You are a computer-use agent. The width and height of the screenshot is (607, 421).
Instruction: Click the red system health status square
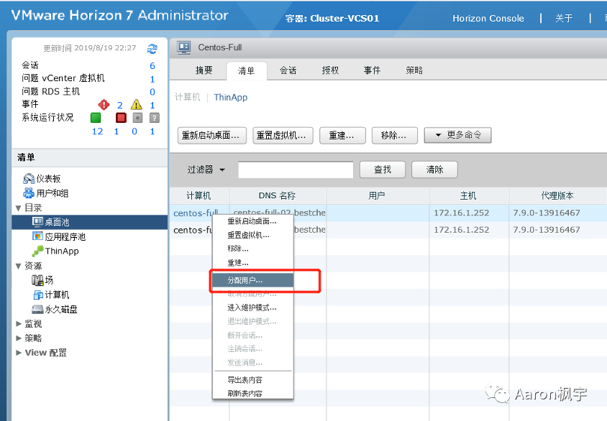[121, 118]
